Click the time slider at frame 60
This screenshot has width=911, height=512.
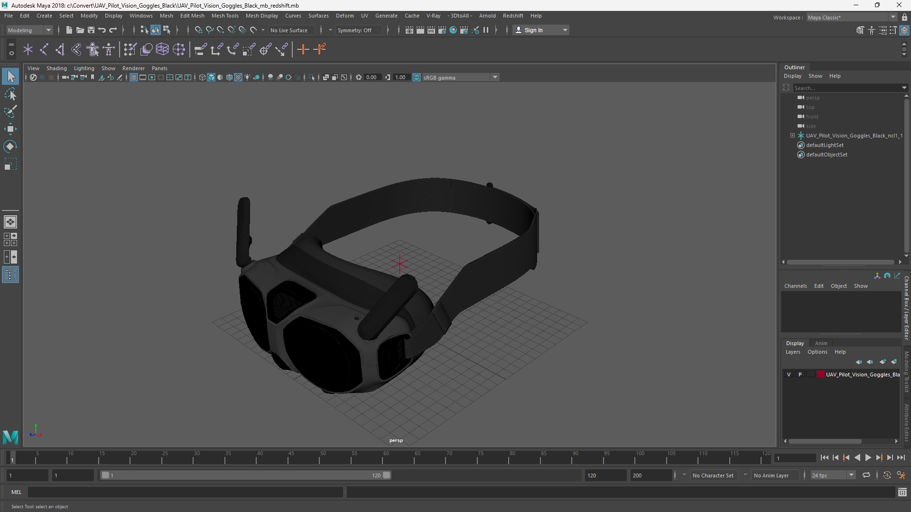point(385,457)
